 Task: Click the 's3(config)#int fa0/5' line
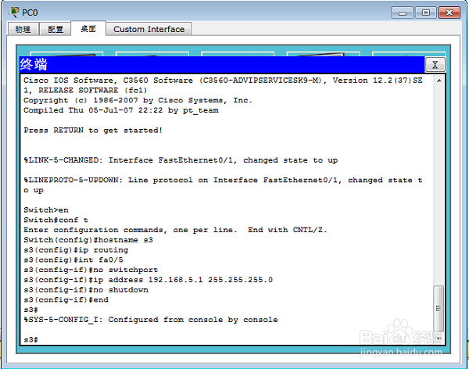(x=73, y=260)
